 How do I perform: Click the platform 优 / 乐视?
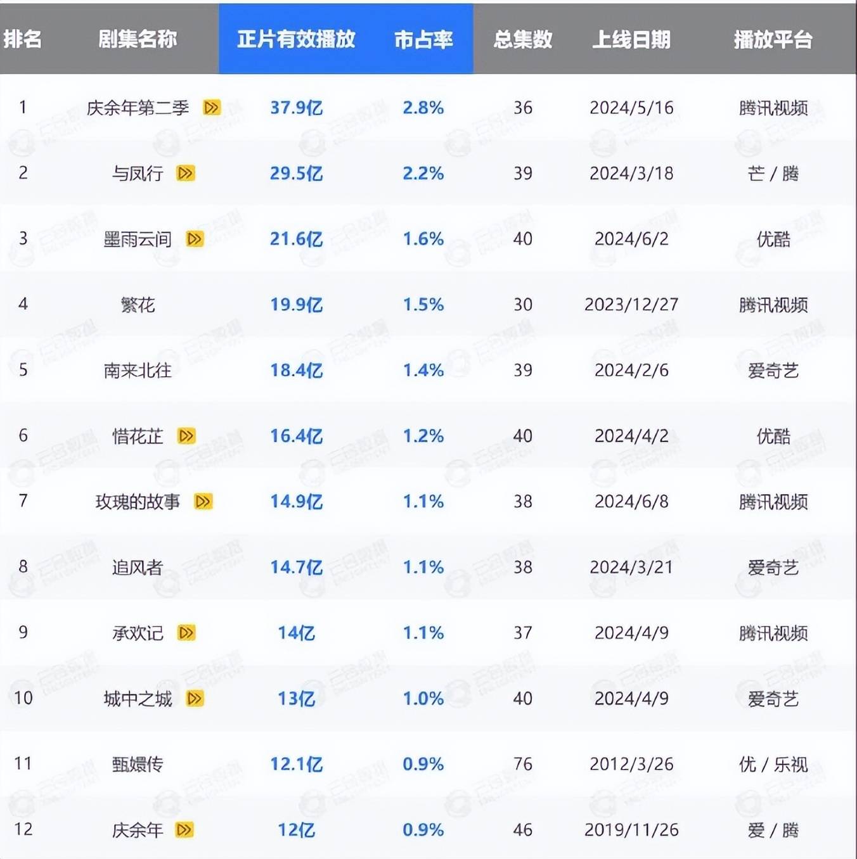pos(773,764)
